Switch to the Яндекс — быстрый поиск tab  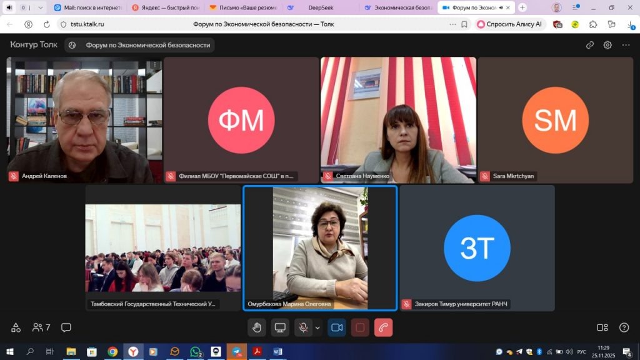tap(166, 7)
